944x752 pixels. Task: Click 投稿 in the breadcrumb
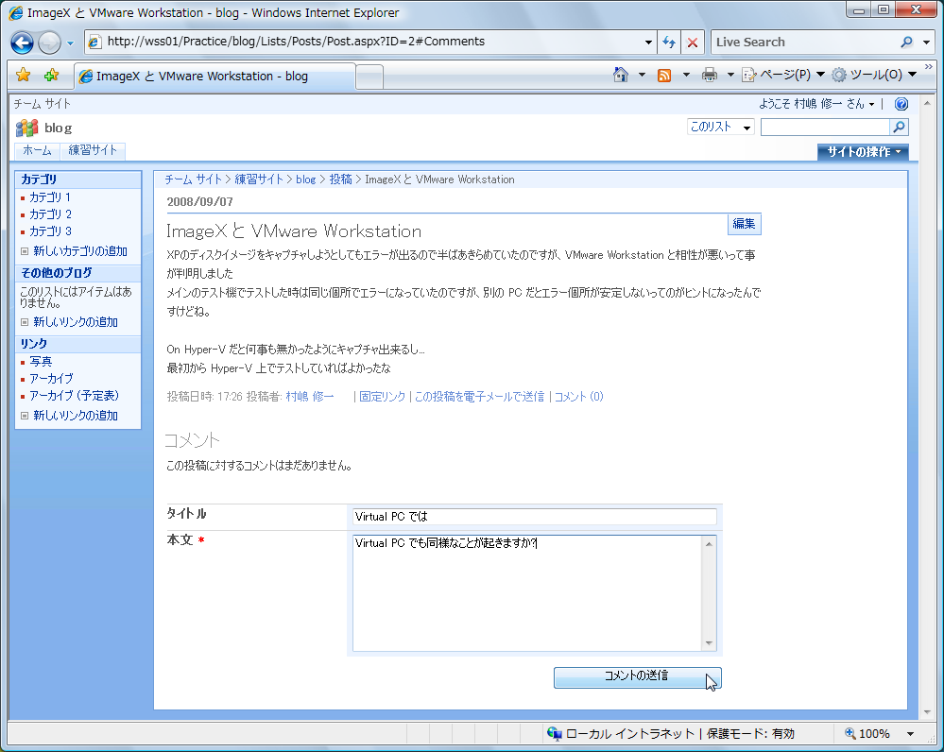click(340, 179)
